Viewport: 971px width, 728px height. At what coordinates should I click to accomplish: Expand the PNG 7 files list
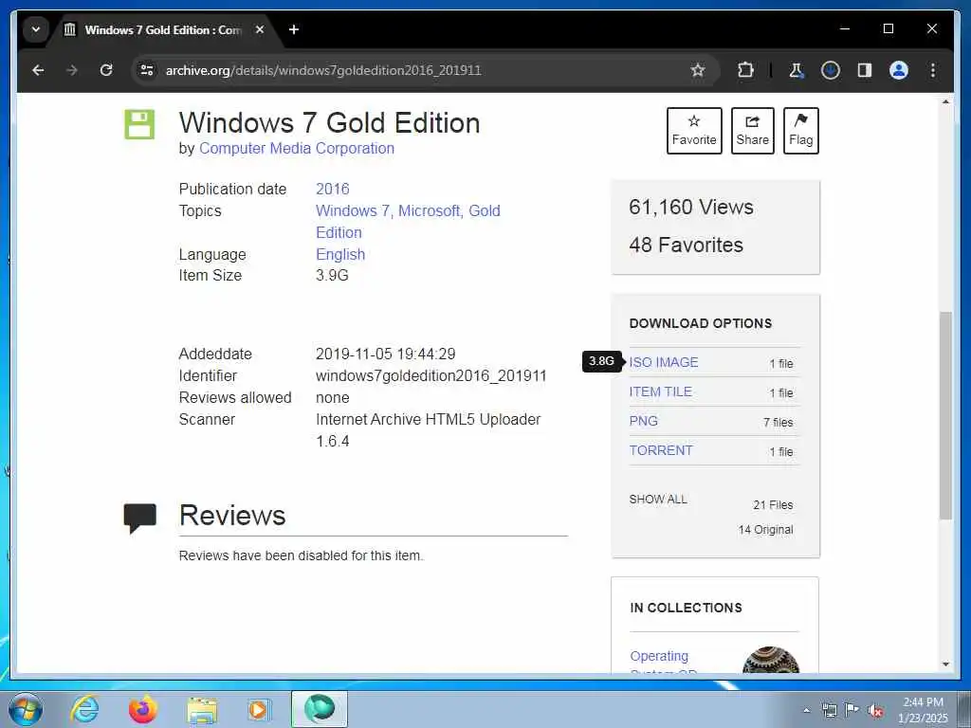tap(779, 422)
